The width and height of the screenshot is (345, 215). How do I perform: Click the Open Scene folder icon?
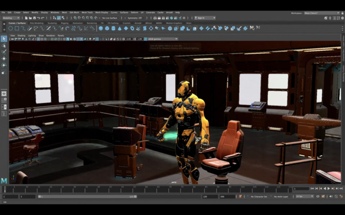[x=30, y=18]
